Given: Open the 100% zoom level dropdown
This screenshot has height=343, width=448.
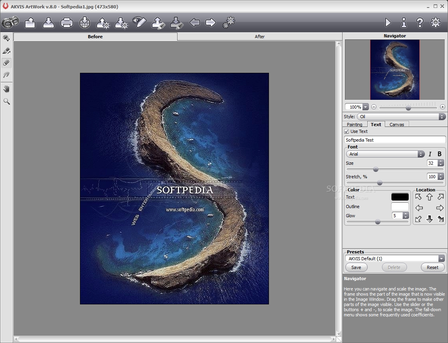Looking at the screenshot, I should (365, 107).
